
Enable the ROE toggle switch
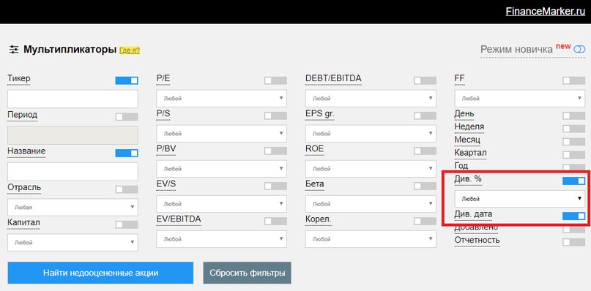[425, 151]
